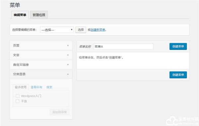Click the 分类目录 section title
199x126 pixels.
pos(19,74)
